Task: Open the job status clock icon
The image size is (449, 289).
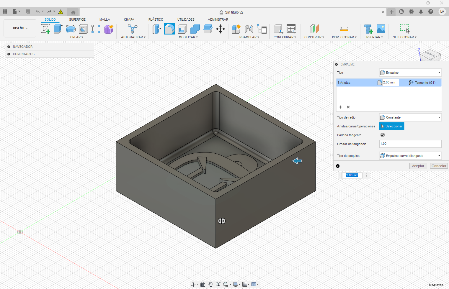Action: point(411,12)
